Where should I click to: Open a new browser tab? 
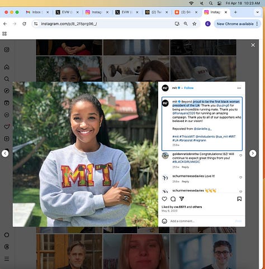235,12
